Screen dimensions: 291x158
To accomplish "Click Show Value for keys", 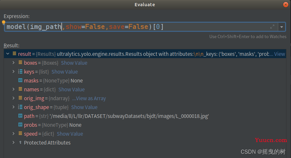I will pyautogui.click(x=65, y=72).
